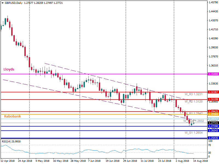
Task: Click the W_S1 1.2654 label
Action: (x=194, y=133)
